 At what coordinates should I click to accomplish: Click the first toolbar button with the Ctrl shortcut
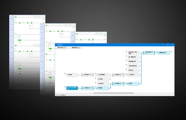(61, 48)
